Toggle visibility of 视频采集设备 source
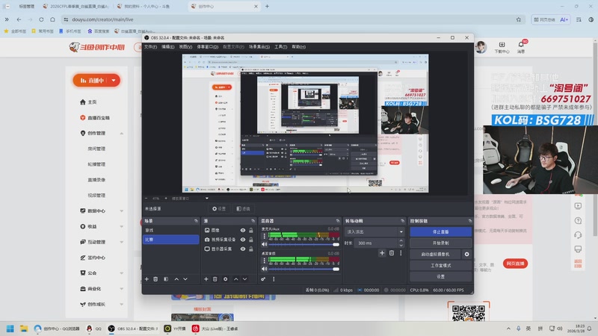This screenshot has height=336, width=598. [x=243, y=240]
